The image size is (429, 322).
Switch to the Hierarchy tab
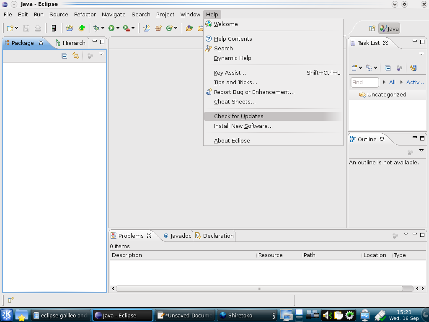[70, 43]
